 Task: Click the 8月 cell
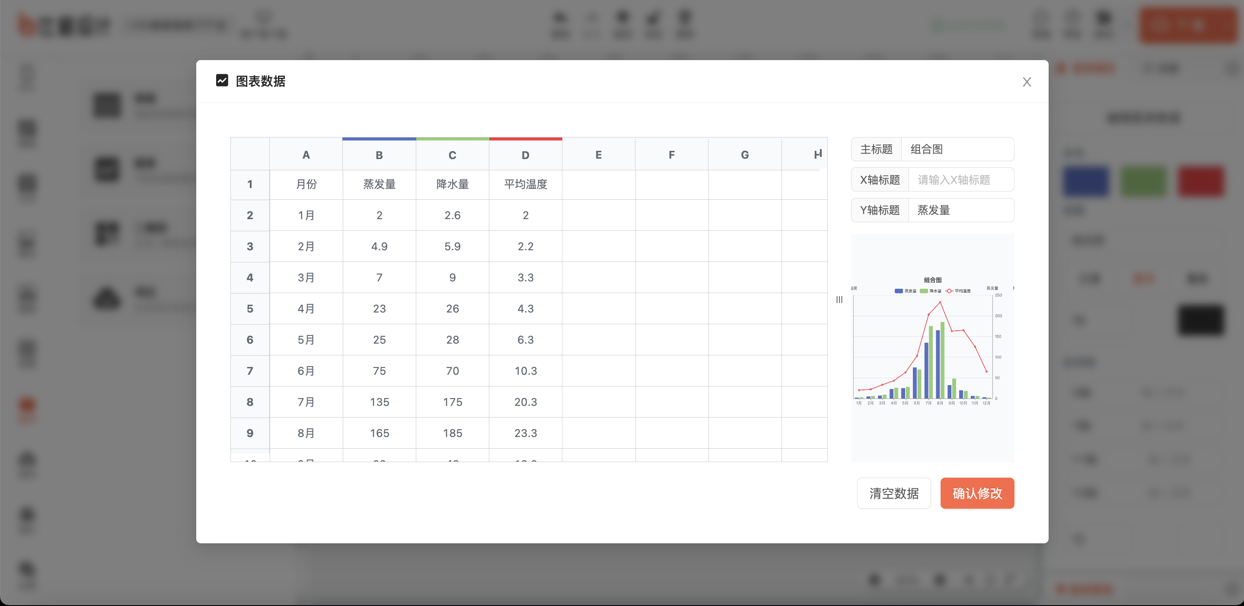[x=306, y=433]
